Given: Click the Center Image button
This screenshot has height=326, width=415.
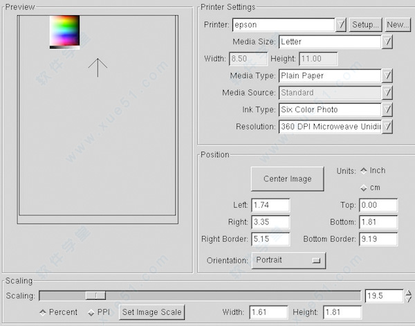Looking at the screenshot, I should click(x=288, y=179).
